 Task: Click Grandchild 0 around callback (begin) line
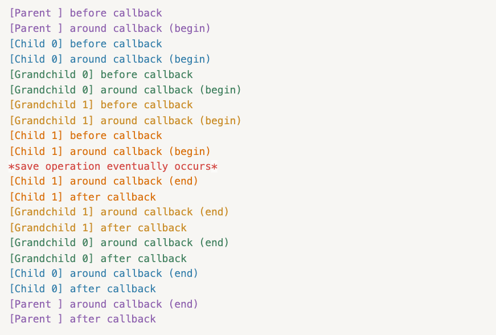125,90
